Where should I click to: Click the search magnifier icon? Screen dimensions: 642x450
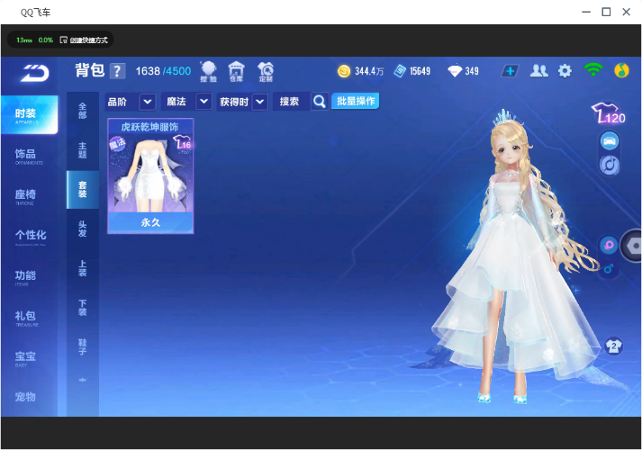click(x=320, y=102)
